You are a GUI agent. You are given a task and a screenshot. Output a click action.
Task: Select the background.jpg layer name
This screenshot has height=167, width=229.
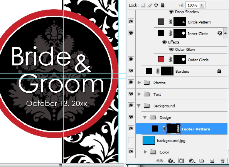[171, 140]
